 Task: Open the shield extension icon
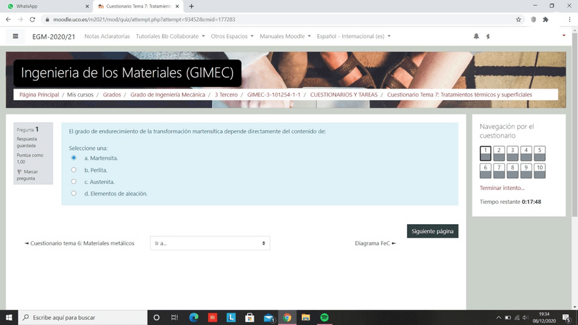(534, 20)
